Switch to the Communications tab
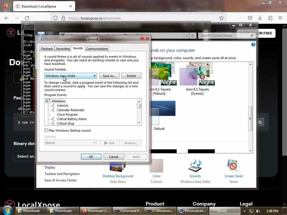Viewport: 287px width, 215px height. coord(97,49)
